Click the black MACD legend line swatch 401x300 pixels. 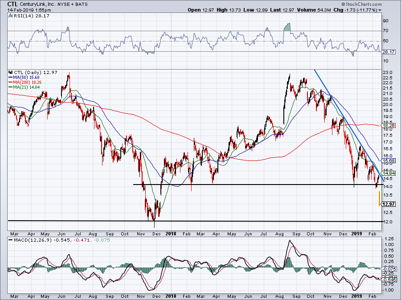pos(11,240)
